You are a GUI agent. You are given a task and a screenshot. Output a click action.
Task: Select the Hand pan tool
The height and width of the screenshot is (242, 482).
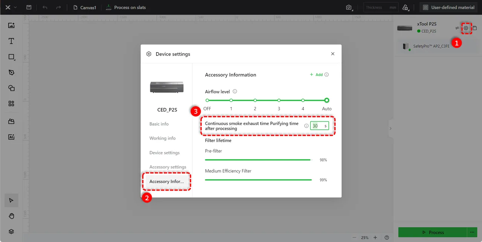click(11, 216)
